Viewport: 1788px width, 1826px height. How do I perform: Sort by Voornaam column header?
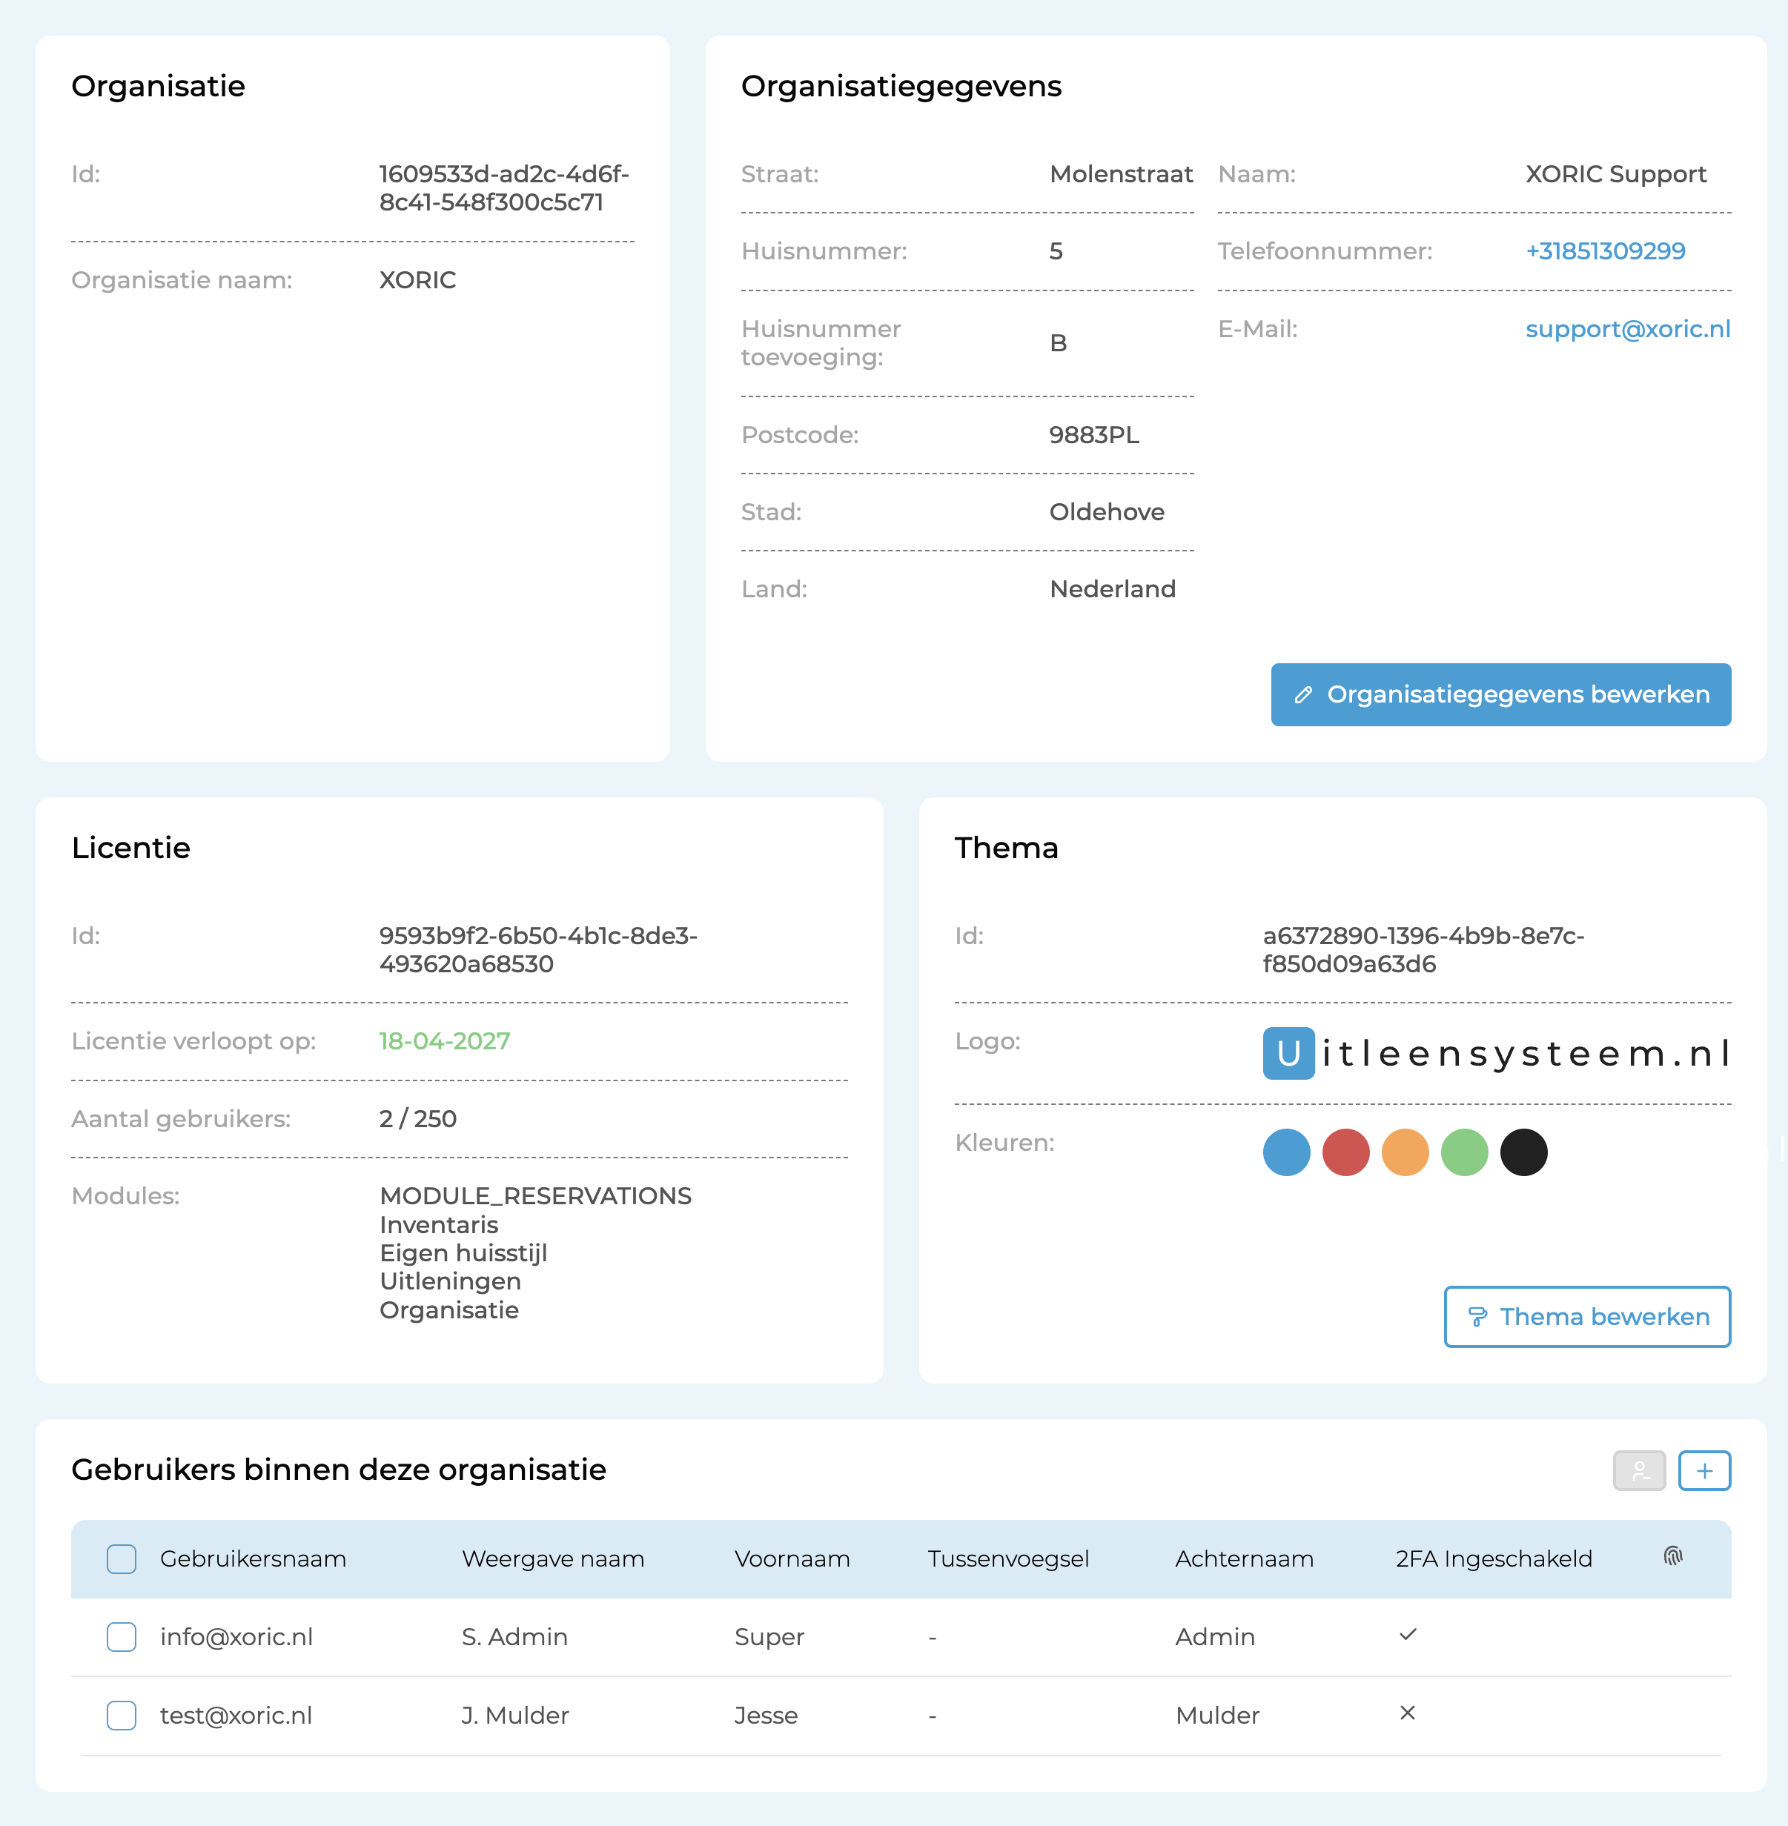pyautogui.click(x=792, y=1558)
